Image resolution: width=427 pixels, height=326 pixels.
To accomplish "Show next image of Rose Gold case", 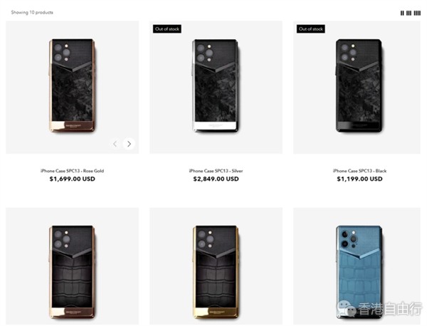I will point(129,144).
